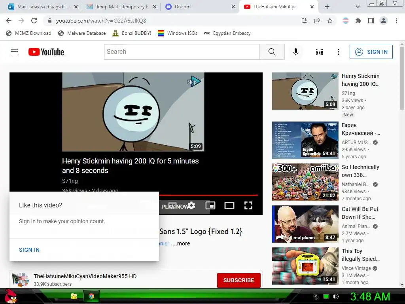Screen dimensions: 405x304
Task: Open new browser tab
Action: coord(327,7)
